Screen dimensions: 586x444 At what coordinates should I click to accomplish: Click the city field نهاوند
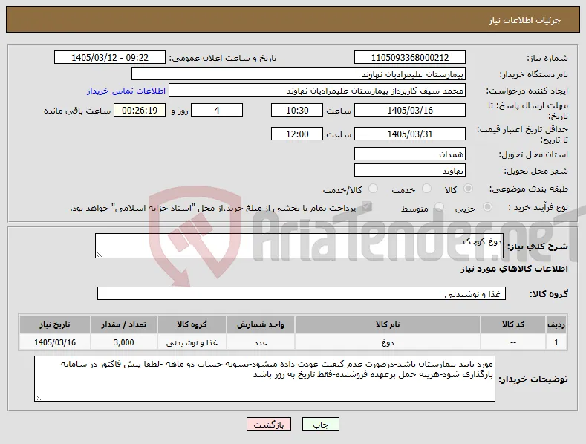pyautogui.click(x=409, y=171)
